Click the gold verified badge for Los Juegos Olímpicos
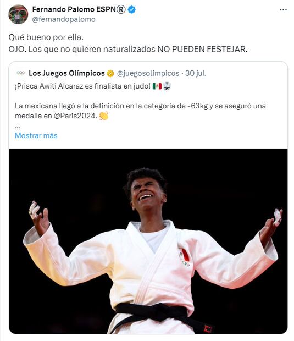294x341 pixels. [x=110, y=74]
